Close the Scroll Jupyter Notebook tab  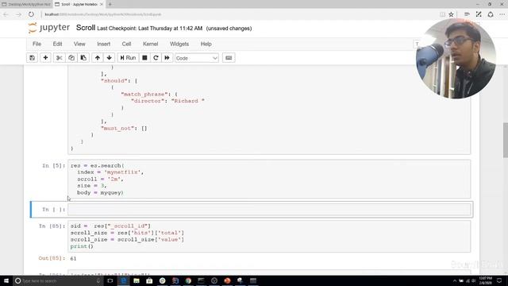102,4
